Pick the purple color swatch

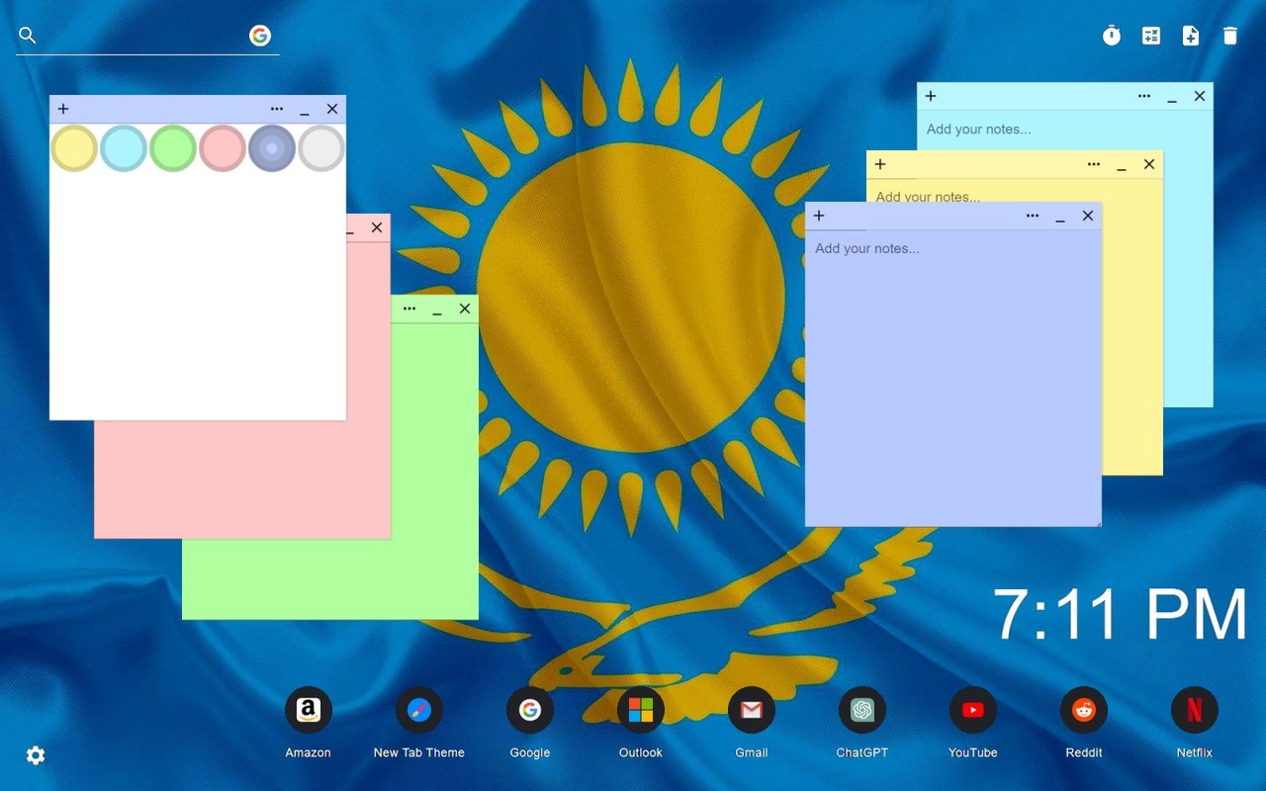(272, 148)
